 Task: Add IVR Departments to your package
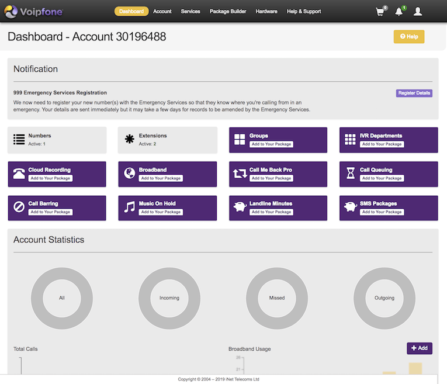382,144
